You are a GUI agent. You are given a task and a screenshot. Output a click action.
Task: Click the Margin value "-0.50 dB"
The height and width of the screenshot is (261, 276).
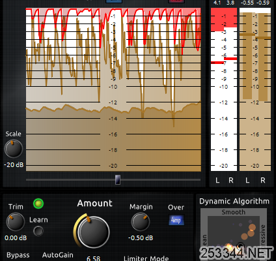(141, 238)
